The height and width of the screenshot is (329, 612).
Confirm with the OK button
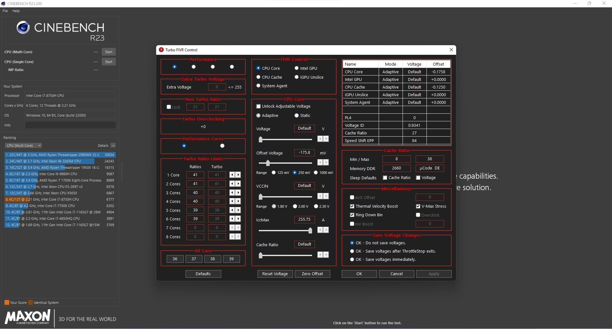(x=359, y=274)
